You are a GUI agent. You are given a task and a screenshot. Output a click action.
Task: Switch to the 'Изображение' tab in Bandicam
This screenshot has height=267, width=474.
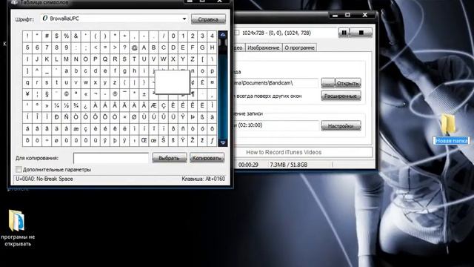tap(264, 47)
